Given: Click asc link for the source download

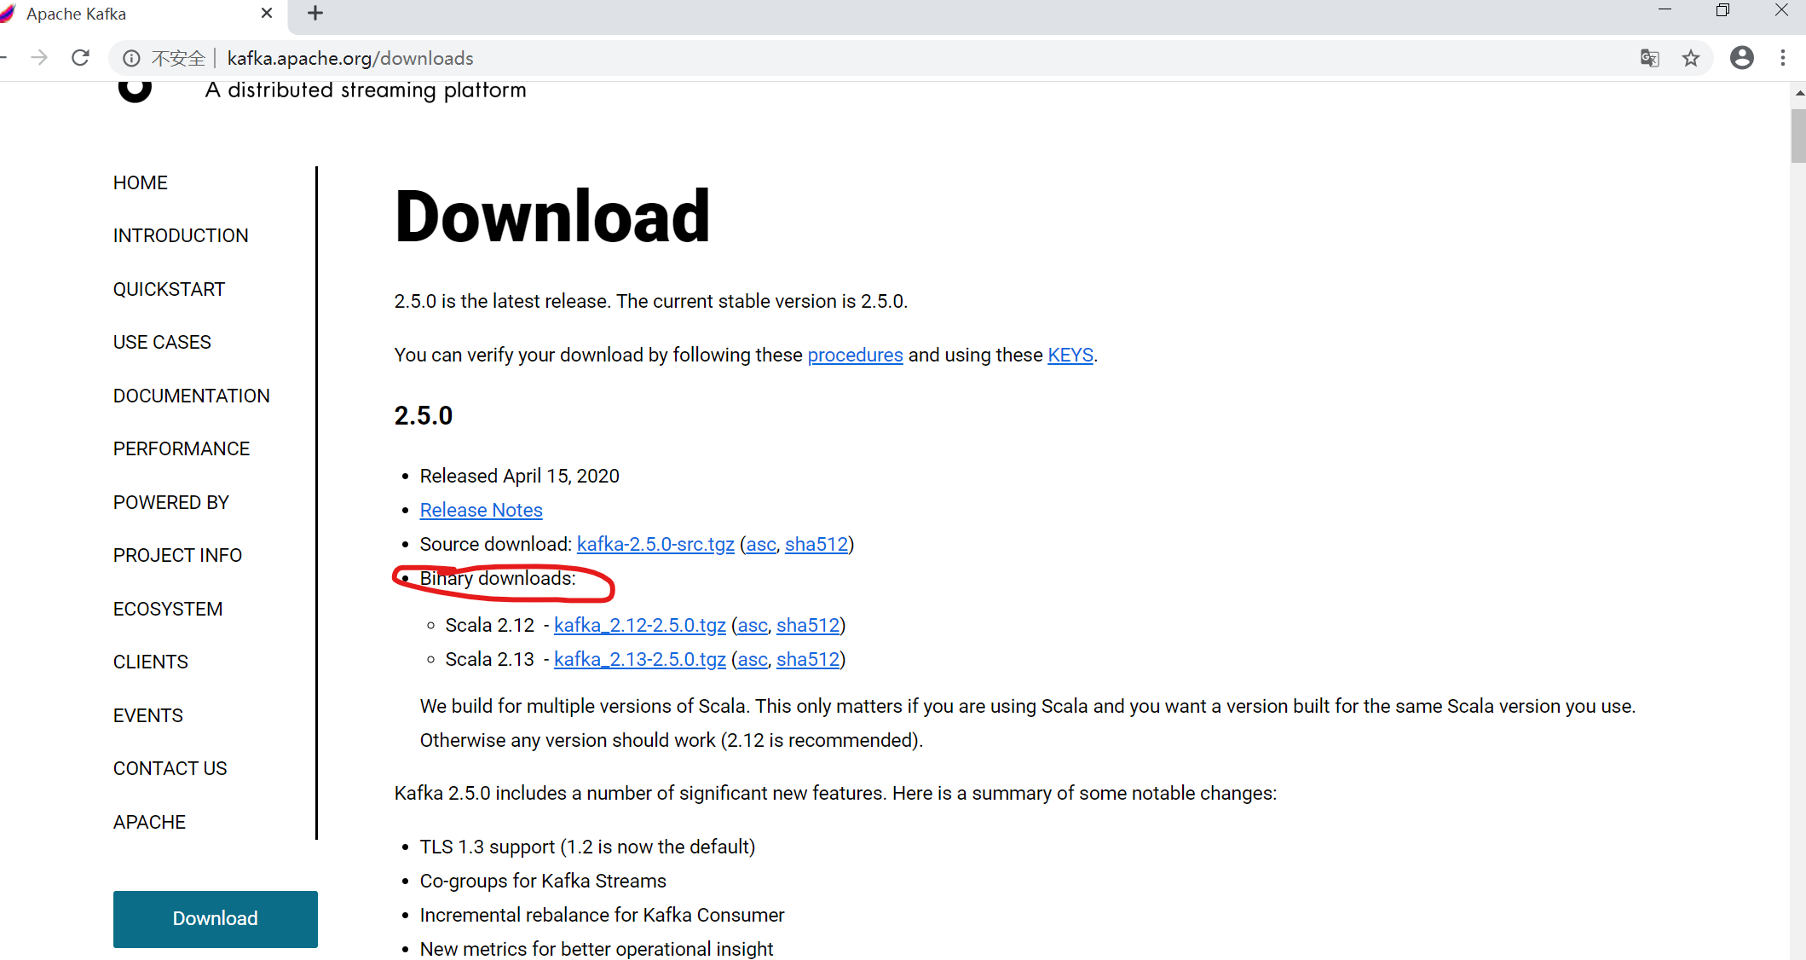Looking at the screenshot, I should (x=761, y=544).
